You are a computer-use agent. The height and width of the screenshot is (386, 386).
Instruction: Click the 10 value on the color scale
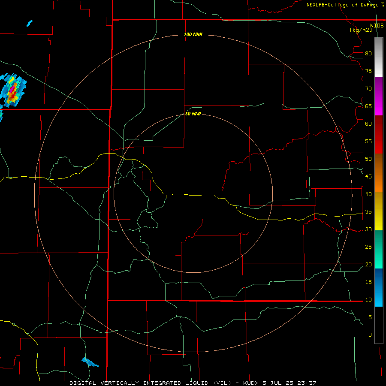(x=368, y=300)
